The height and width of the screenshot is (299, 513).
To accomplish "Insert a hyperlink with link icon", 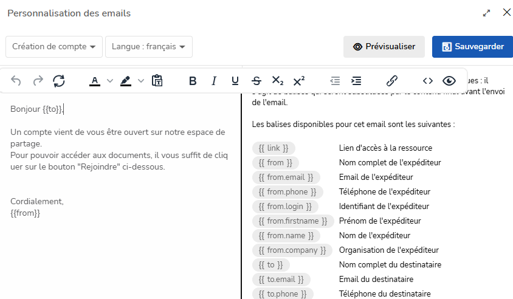I will tap(392, 81).
